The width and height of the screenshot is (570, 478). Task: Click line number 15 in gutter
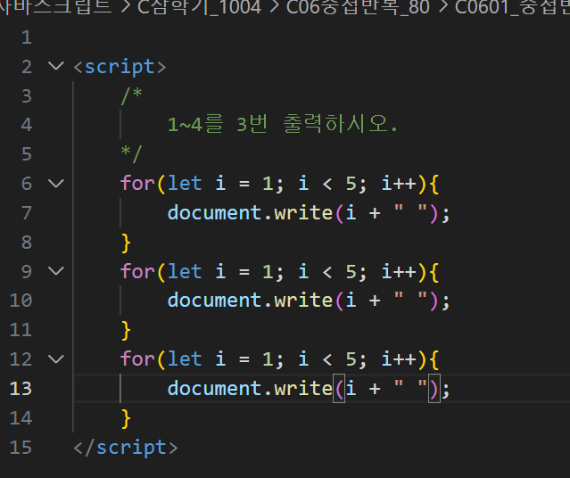click(21, 448)
